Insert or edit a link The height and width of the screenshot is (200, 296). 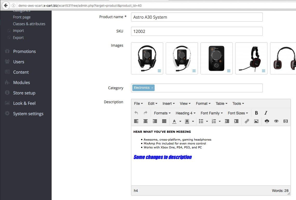click(247, 121)
